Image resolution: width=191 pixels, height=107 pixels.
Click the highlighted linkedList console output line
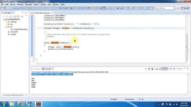coord(52,74)
